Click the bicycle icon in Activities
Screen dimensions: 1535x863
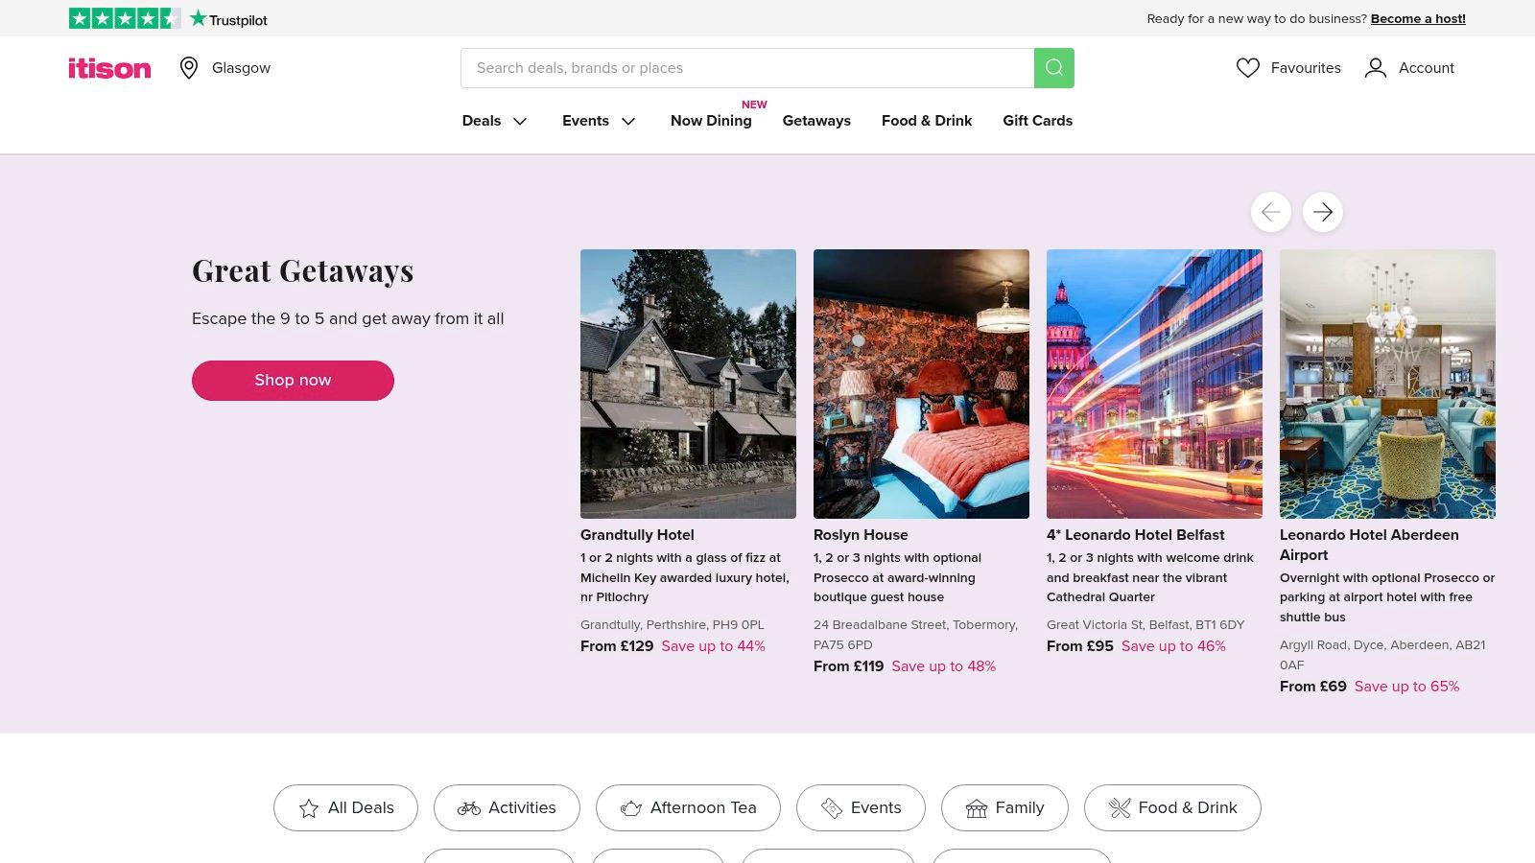(469, 808)
